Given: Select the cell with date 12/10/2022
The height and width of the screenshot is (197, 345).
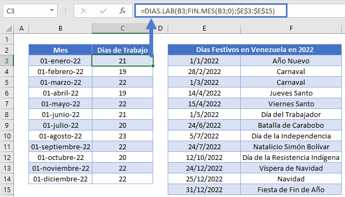Looking at the screenshot, I should (204, 157).
